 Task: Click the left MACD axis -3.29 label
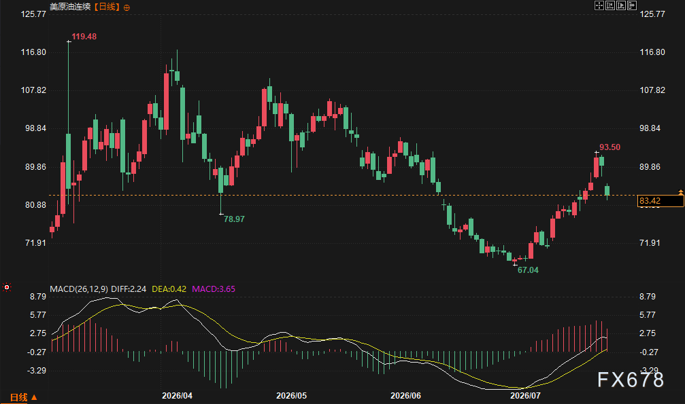(37, 371)
